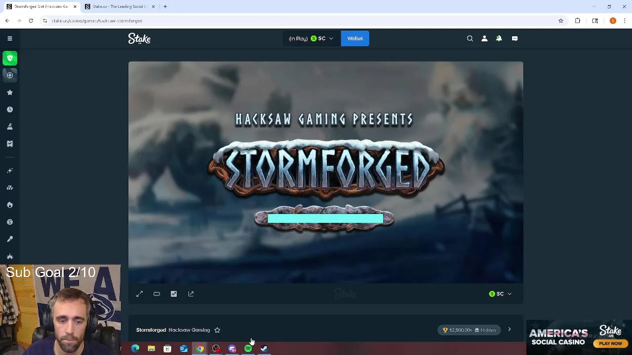Image resolution: width=632 pixels, height=355 pixels.
Task: Open the microphone icon in sidebar
Action: [x=9, y=239]
